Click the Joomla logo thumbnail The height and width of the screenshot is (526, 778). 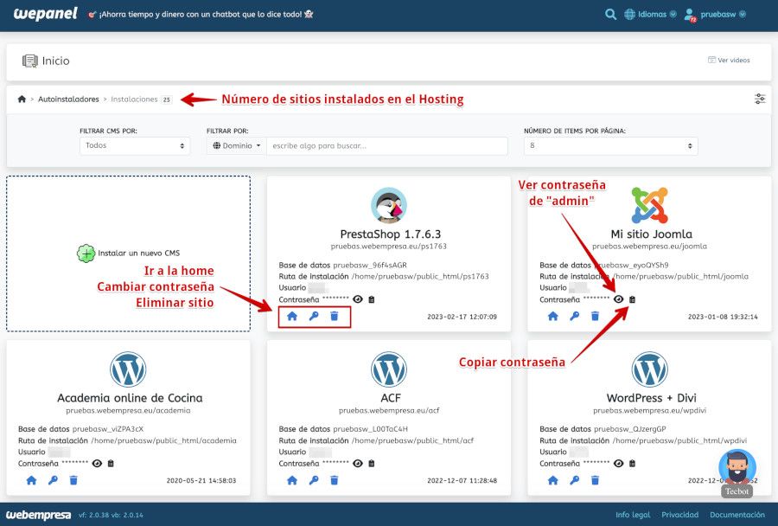tap(649, 205)
